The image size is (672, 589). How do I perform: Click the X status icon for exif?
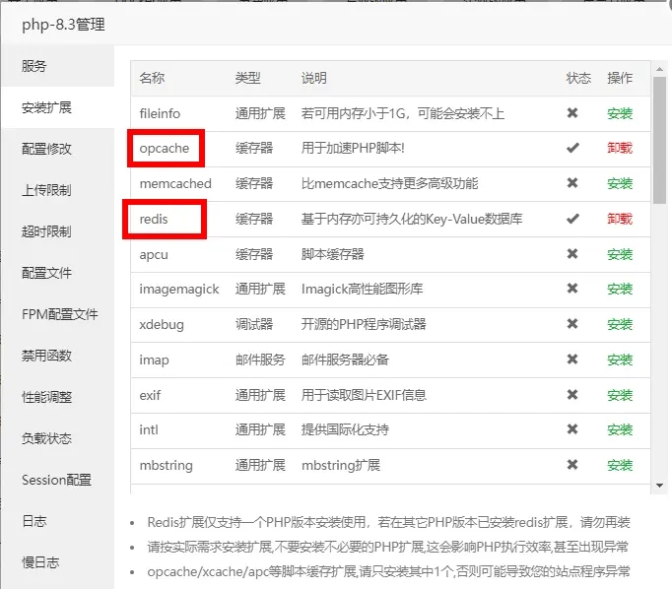(x=572, y=394)
